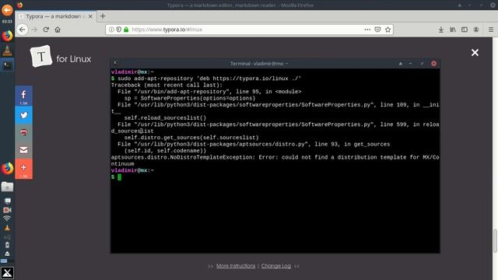Click the 'for Linux' heading text
Image resolution: width=498 pixels, height=280 pixels.
(x=74, y=59)
